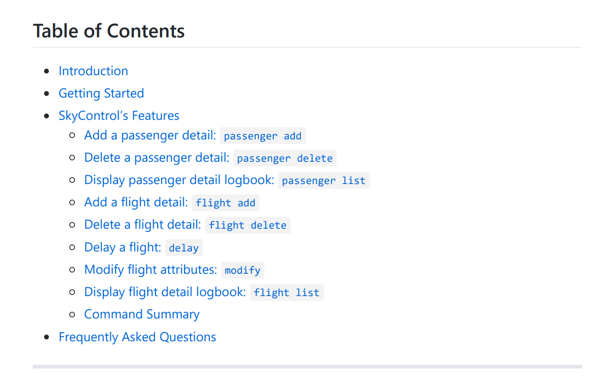Viewport: 614px width, 384px height.
Task: Open 'Delete a passenger detail' link text
Action: pos(156,158)
